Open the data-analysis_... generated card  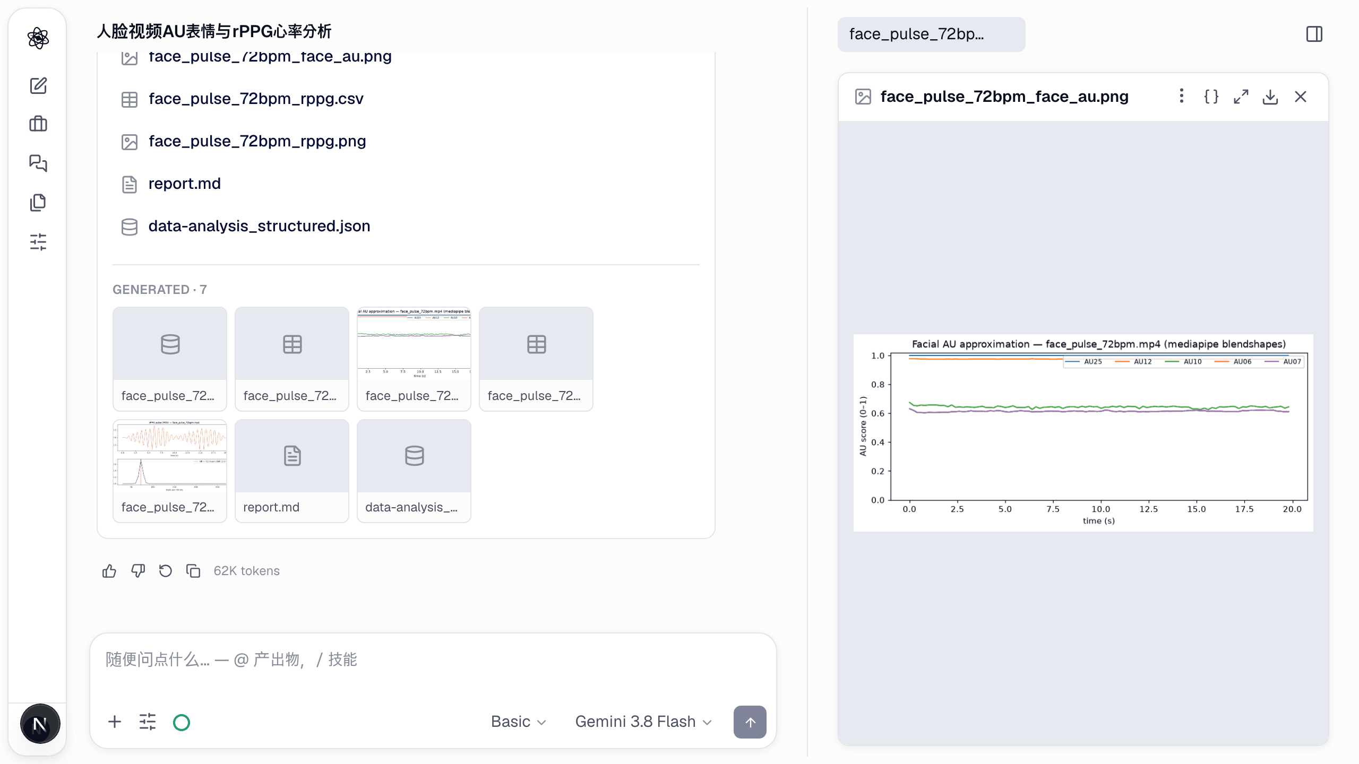coord(414,471)
